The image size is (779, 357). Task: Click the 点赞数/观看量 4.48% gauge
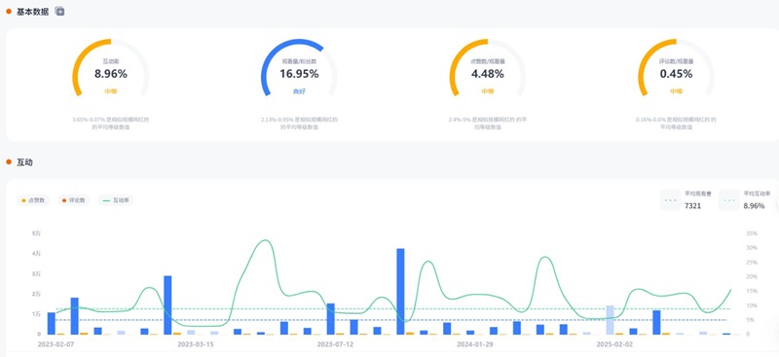(488, 68)
